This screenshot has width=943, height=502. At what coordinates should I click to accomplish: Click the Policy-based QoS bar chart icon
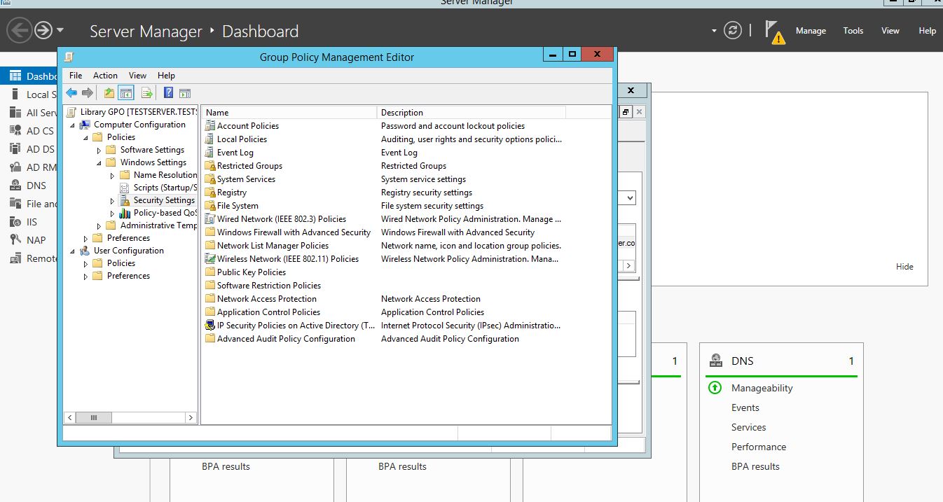(x=125, y=213)
